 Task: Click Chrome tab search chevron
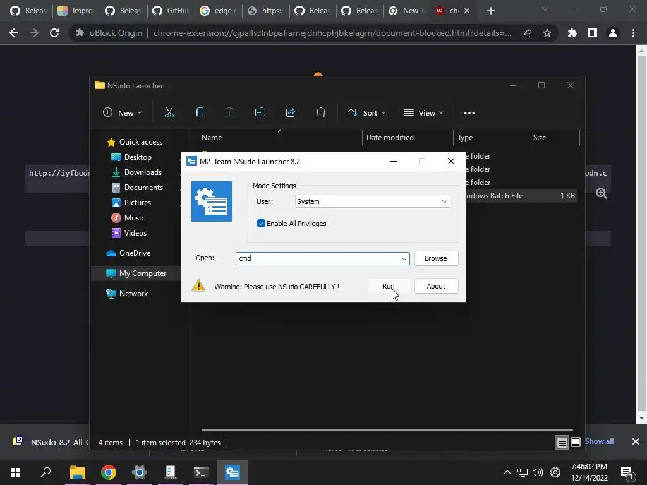coord(545,9)
